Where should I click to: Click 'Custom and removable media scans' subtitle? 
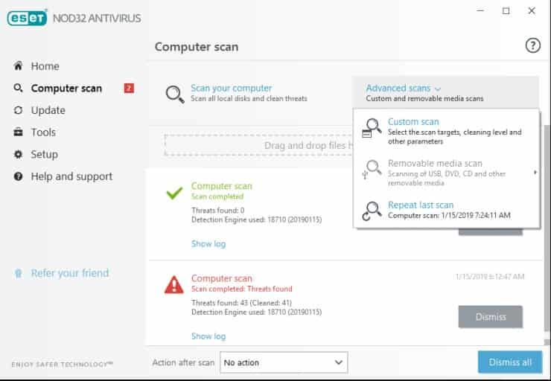[x=424, y=99]
